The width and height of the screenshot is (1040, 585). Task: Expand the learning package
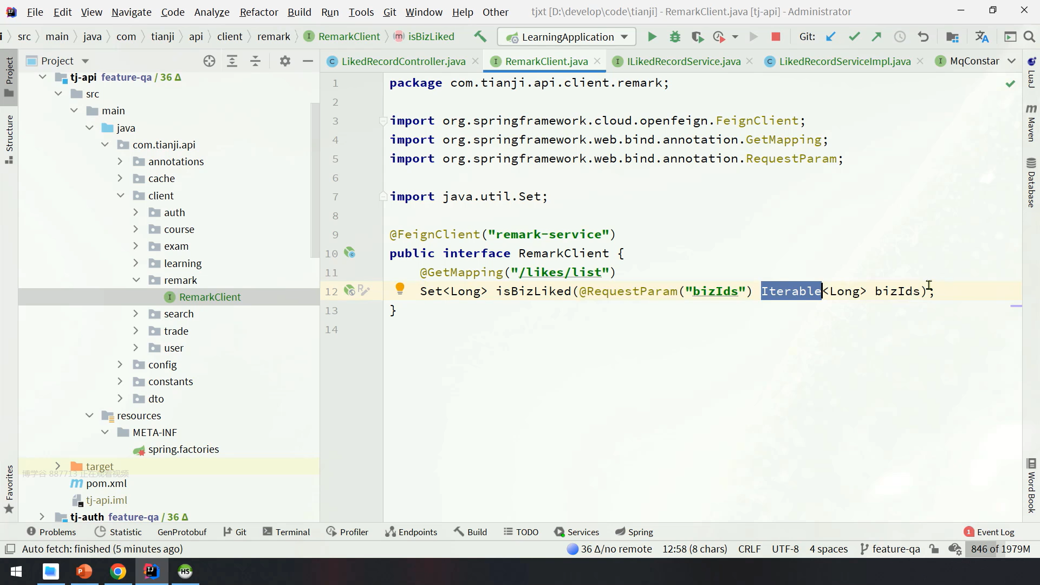point(136,263)
